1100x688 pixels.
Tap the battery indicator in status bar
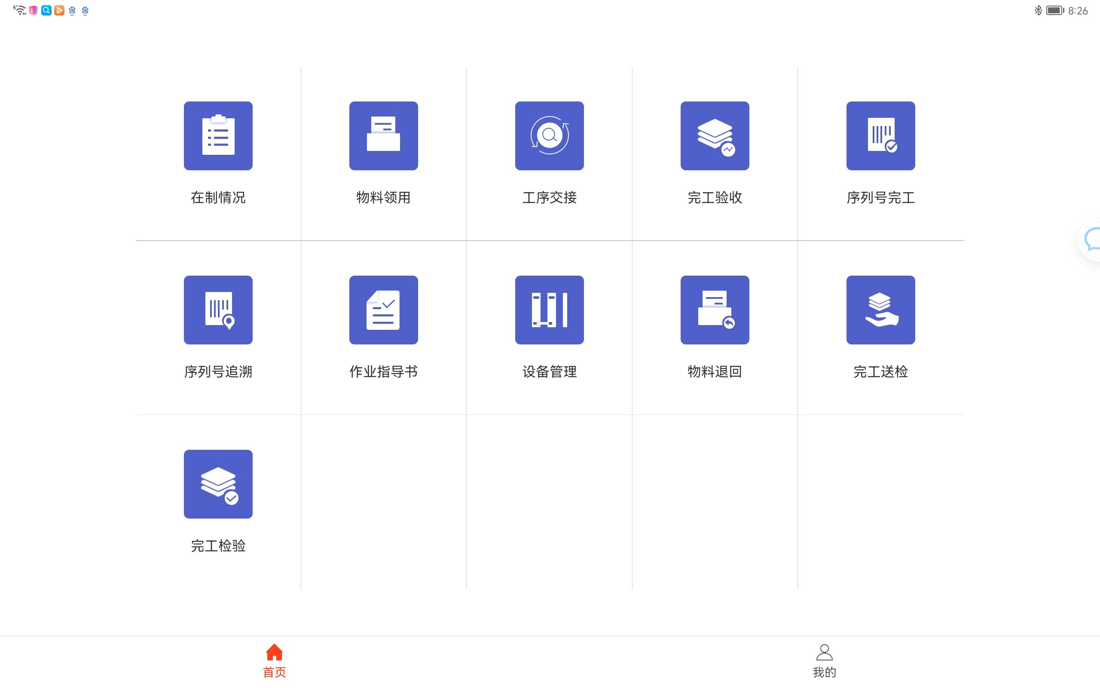tap(1054, 10)
